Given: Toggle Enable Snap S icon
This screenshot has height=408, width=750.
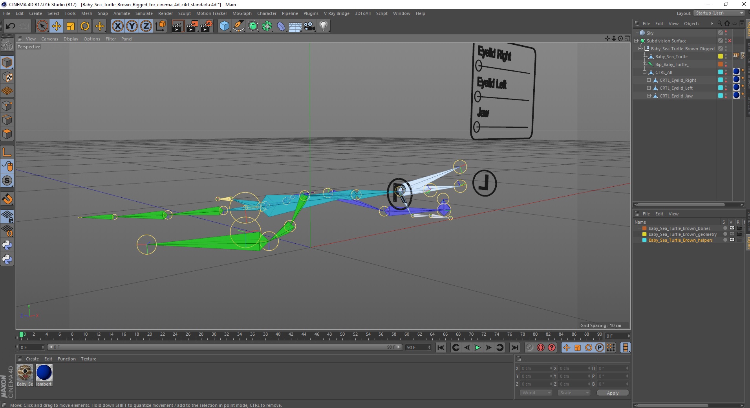Looking at the screenshot, I should coord(7,181).
